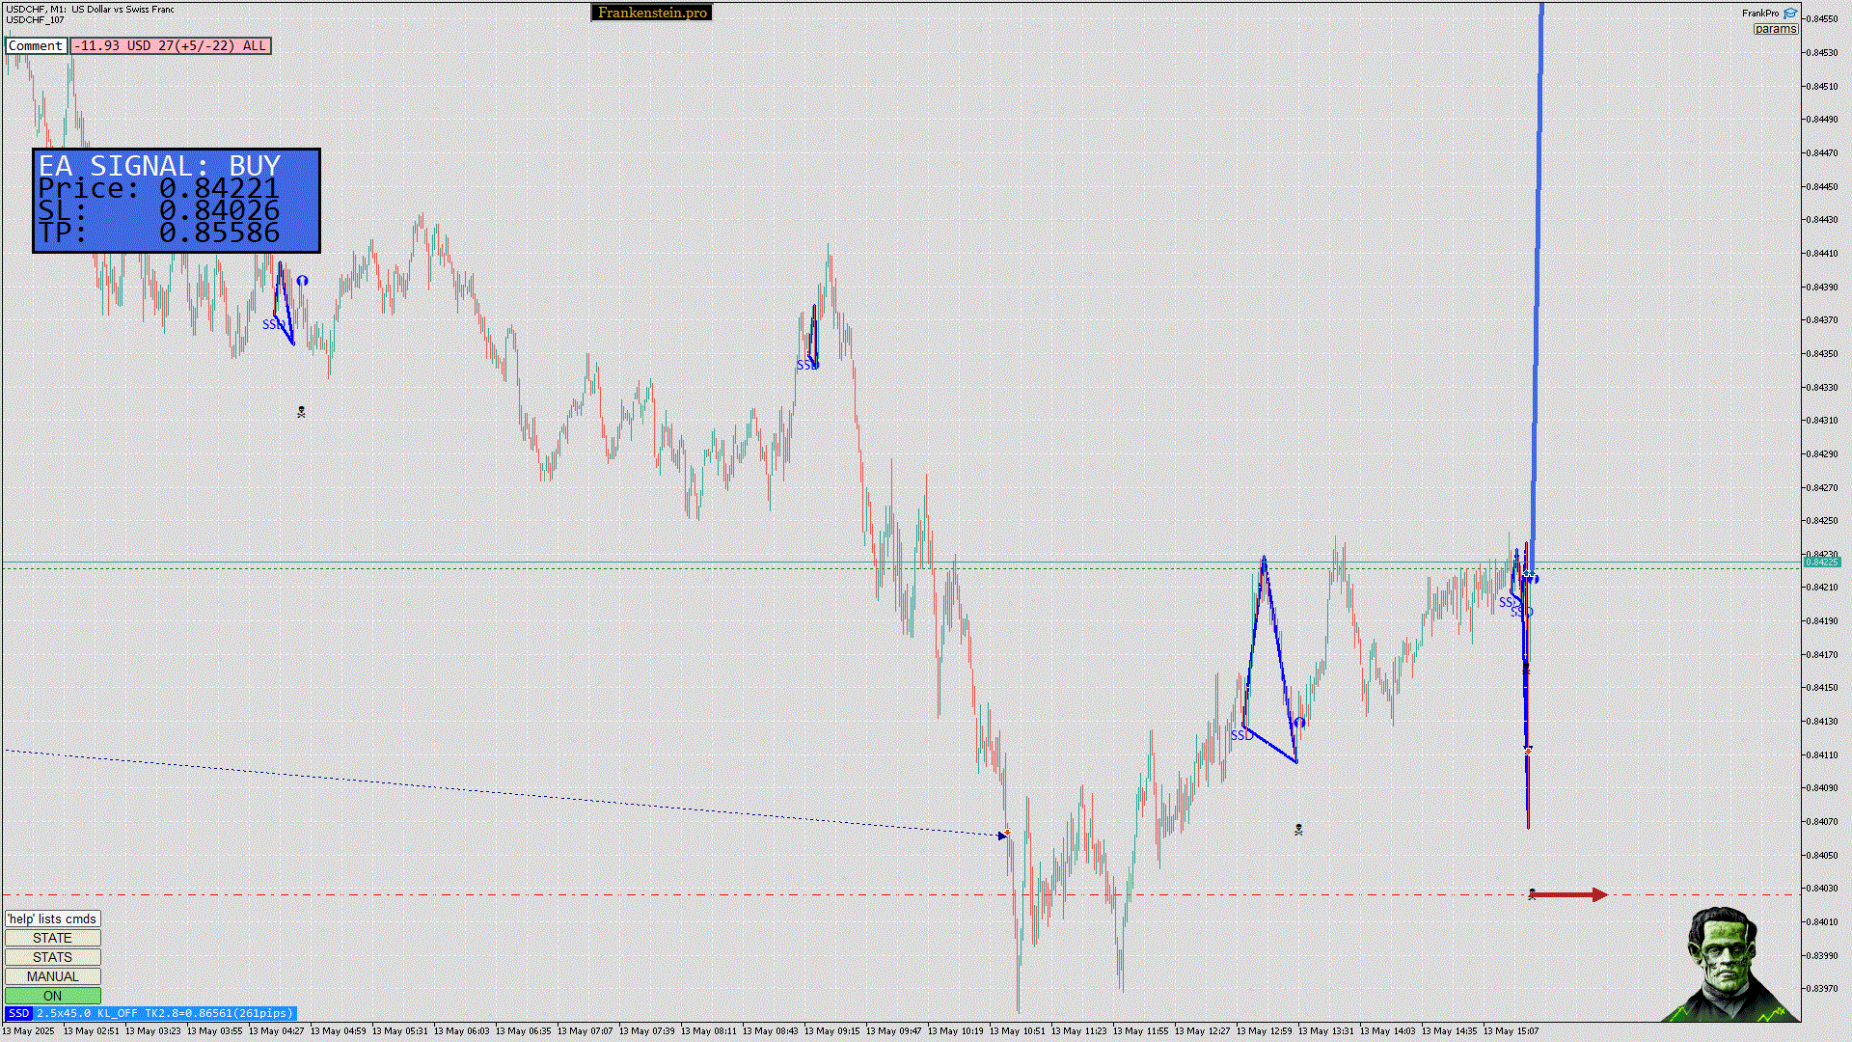Click the USDCHF_107 subtitle text

pos(35,20)
